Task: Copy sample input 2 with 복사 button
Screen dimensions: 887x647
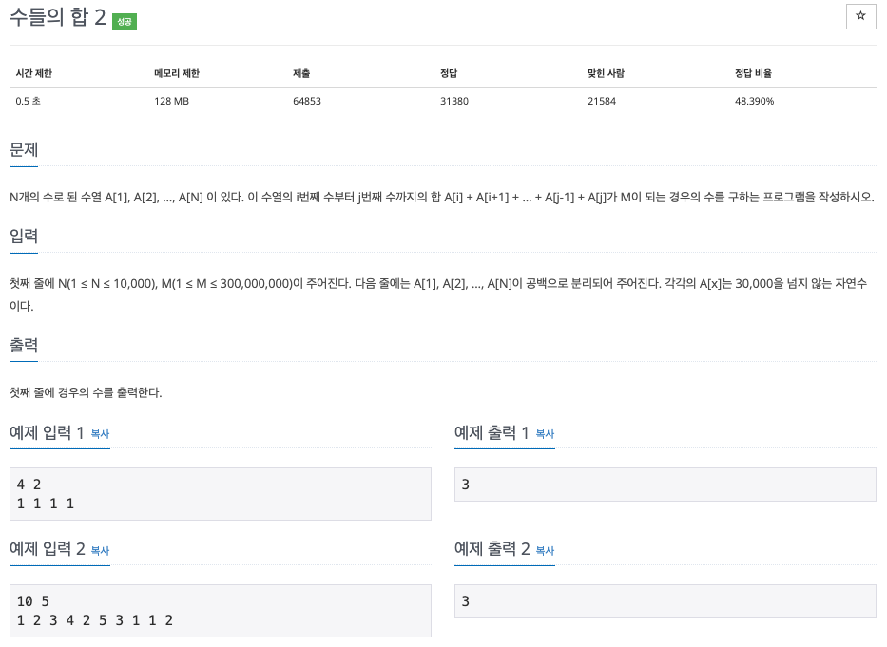Action: (x=101, y=551)
